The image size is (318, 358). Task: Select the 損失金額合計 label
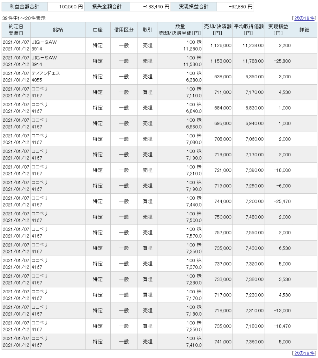107,7
